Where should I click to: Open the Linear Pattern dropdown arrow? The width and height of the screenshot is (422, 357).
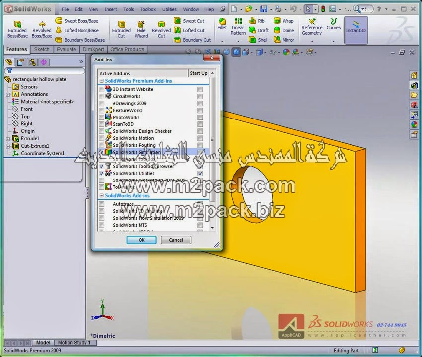click(238, 41)
